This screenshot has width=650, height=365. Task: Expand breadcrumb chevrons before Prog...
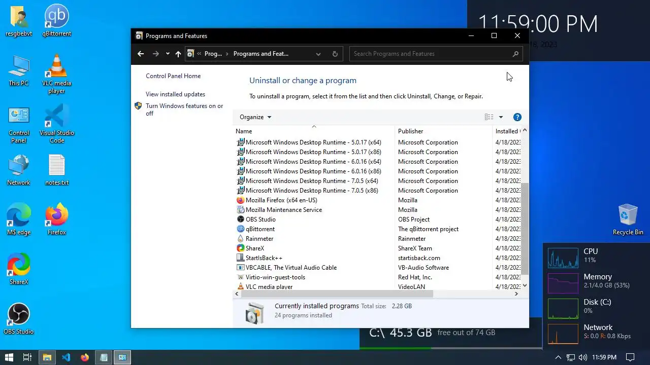coord(199,54)
